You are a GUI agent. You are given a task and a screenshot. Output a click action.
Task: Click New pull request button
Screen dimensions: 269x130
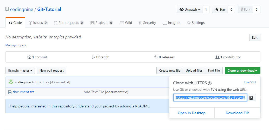click(52, 71)
